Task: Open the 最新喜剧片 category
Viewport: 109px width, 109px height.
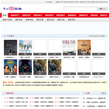Action: click(x=49, y=15)
